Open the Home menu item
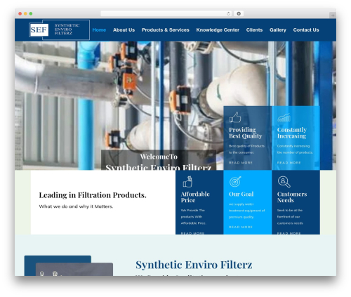The width and height of the screenshot is (351, 297). click(x=99, y=30)
